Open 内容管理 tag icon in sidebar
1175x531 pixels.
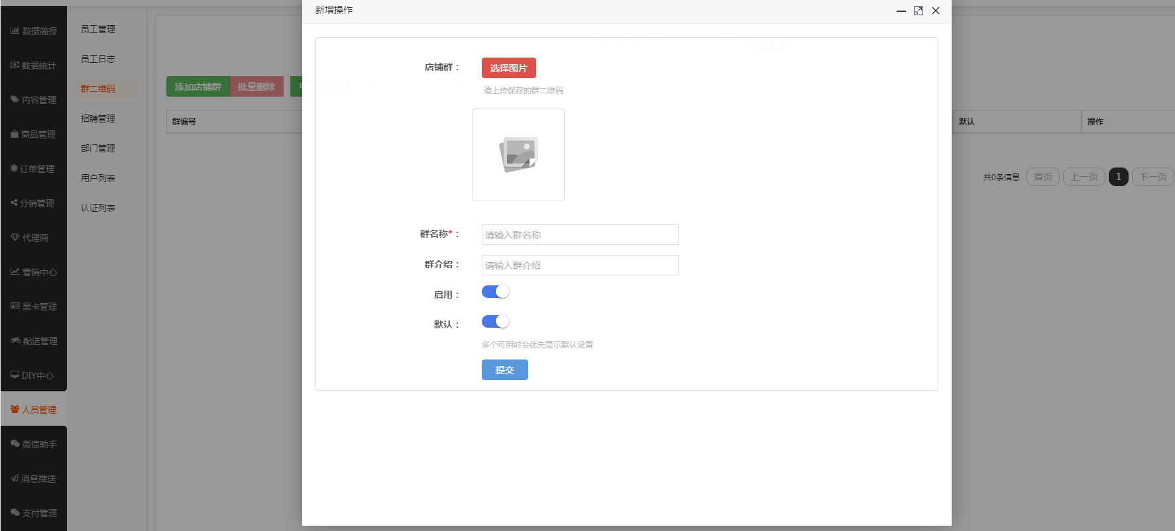[15, 100]
